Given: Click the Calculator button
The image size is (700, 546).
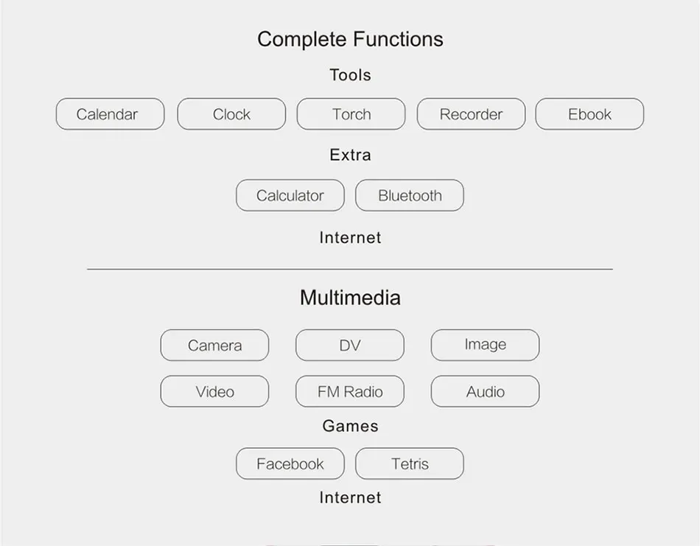Looking at the screenshot, I should 290,195.
